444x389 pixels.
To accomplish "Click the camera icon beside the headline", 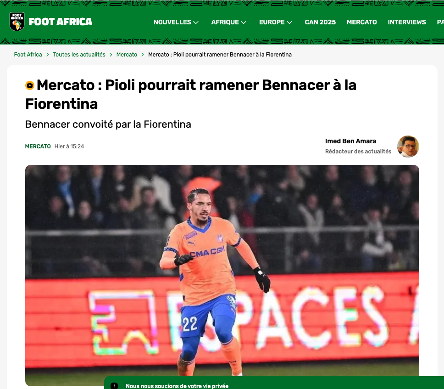I will pyautogui.click(x=30, y=85).
